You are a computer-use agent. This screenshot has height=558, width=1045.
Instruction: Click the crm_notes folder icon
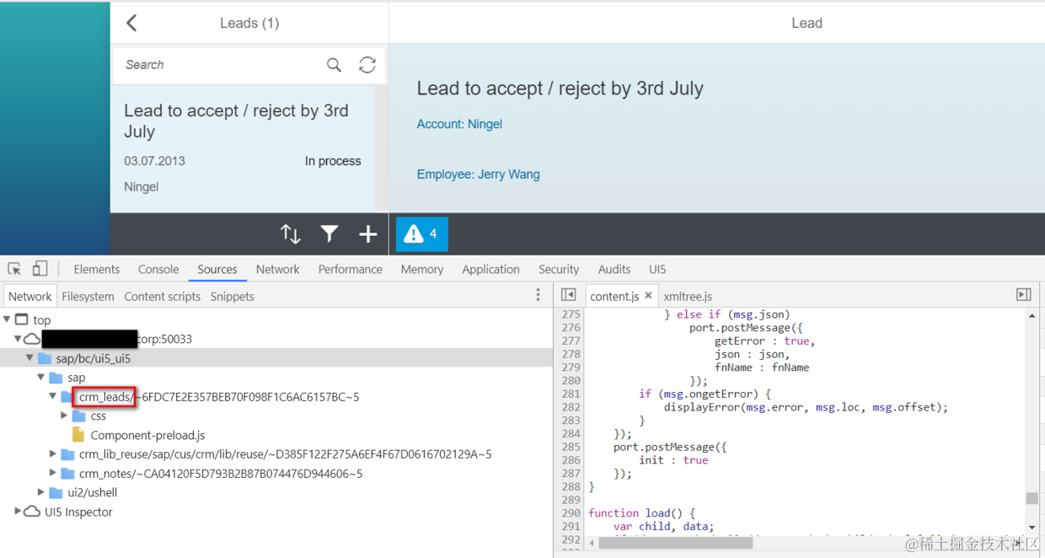tap(67, 474)
